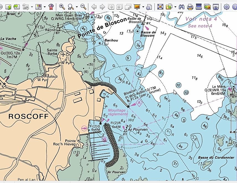Screen dimensions: 237x183
Task: Click the Pointe Roc'h Hieveg label
Action: click(65, 142)
